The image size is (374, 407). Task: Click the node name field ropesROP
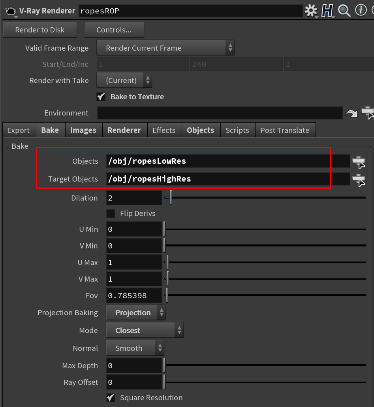coord(190,11)
